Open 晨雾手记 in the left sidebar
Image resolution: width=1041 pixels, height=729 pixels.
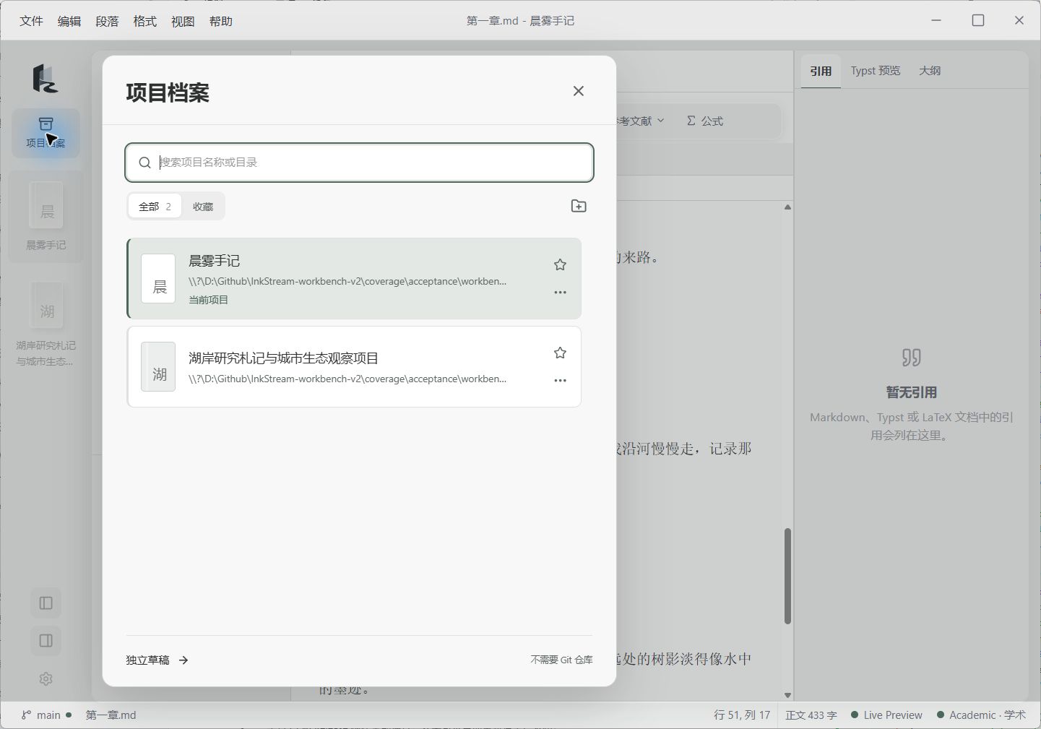pos(46,217)
